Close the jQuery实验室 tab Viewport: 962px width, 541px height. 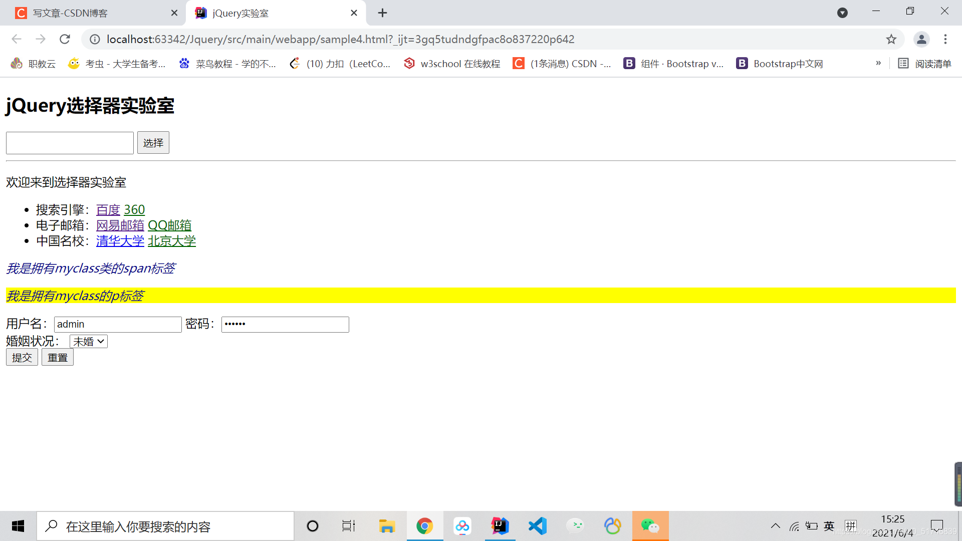(x=354, y=13)
